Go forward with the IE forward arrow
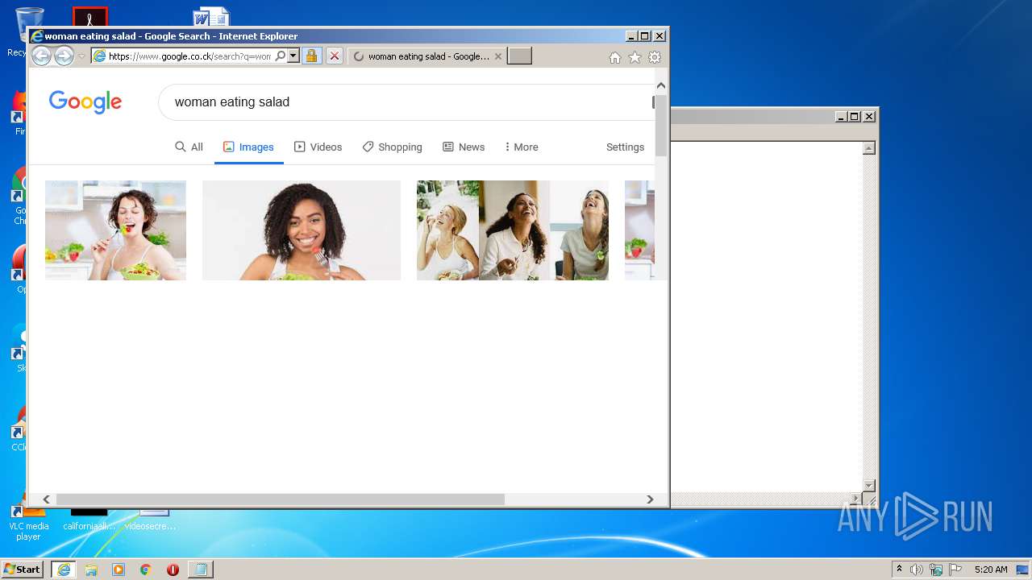 pyautogui.click(x=64, y=56)
